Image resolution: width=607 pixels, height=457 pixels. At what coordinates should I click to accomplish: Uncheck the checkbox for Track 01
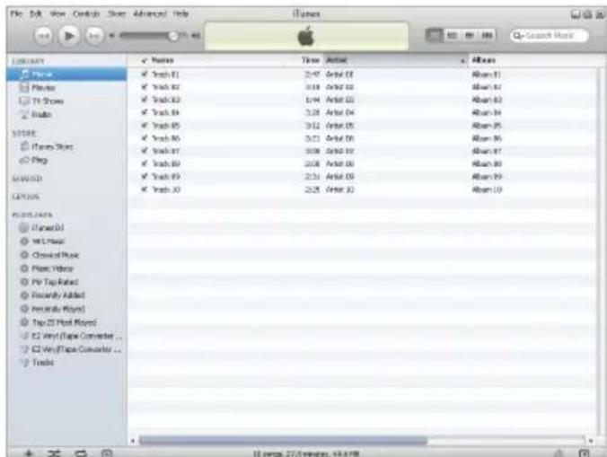pos(145,74)
